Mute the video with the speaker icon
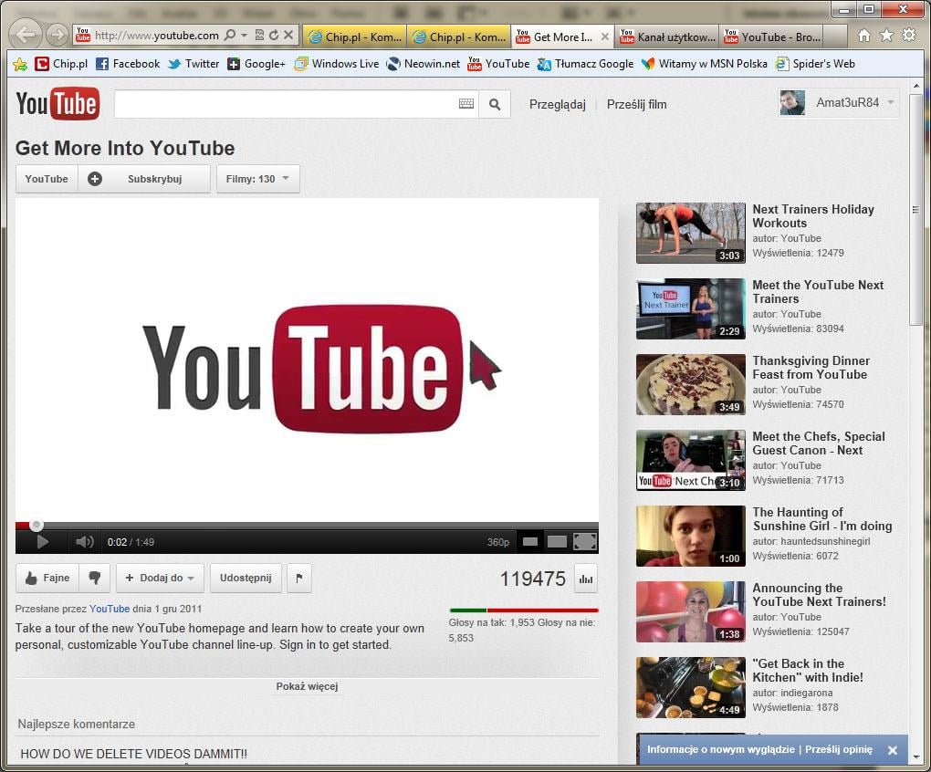This screenshot has width=931, height=772. 84,540
